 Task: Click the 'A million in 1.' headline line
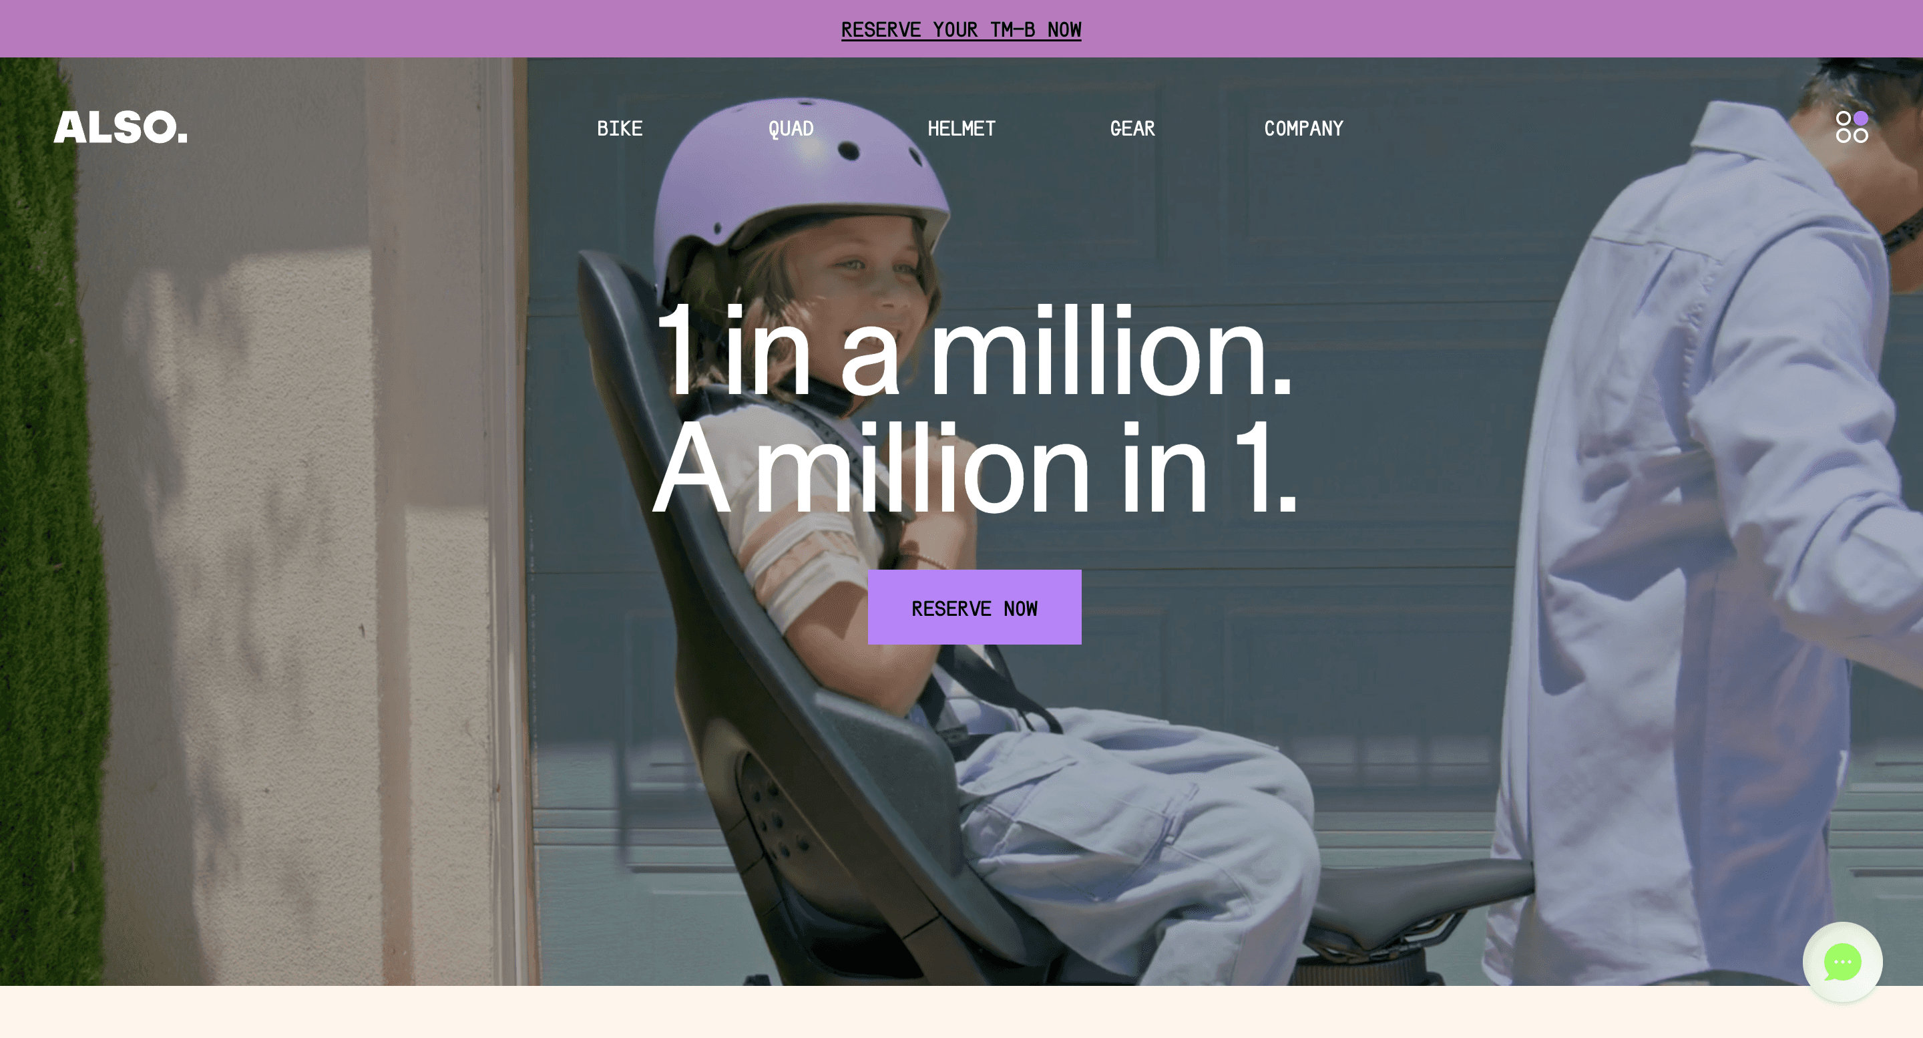point(974,468)
